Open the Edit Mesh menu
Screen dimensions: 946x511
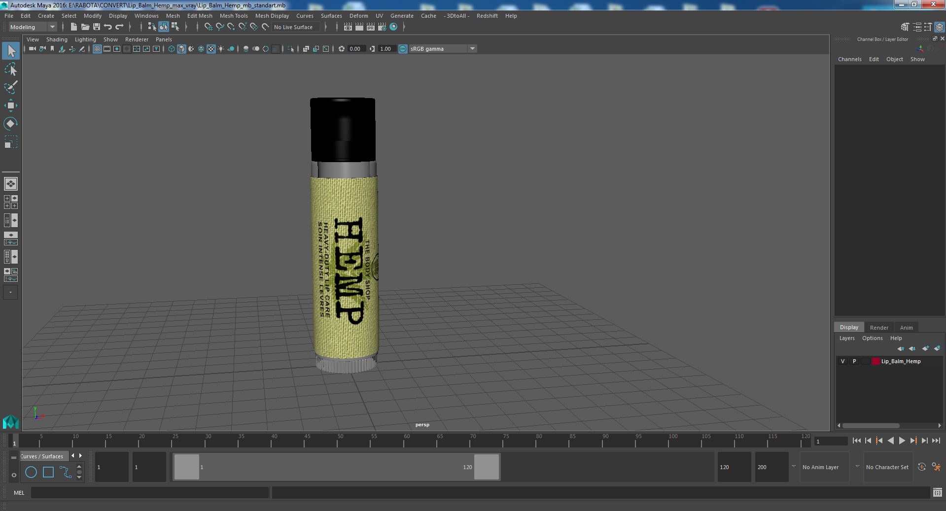[200, 16]
